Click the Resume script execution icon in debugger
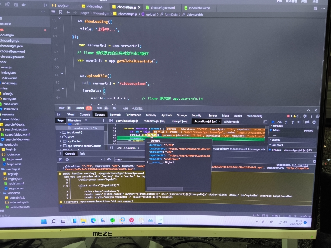 (273, 122)
